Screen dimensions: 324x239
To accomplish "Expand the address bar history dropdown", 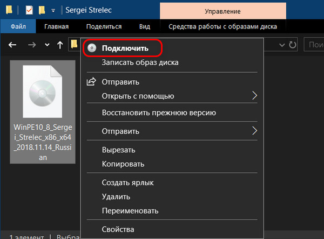I will coord(282,45).
